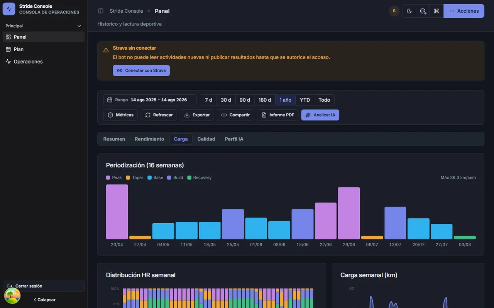Click the orange Taper legend swatch
Image resolution: width=494 pixels, height=308 pixels.
pos(128,177)
